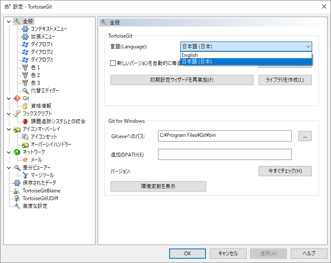Click the 代替エディター magnifier icon

tap(25, 91)
